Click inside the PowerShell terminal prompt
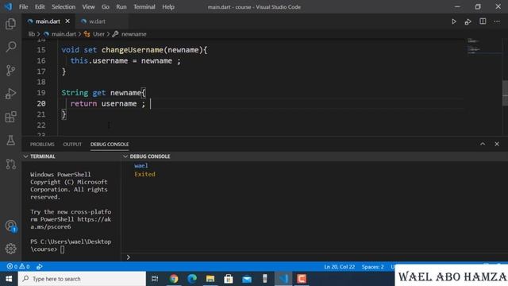This screenshot has width=508, height=286. coord(62,249)
